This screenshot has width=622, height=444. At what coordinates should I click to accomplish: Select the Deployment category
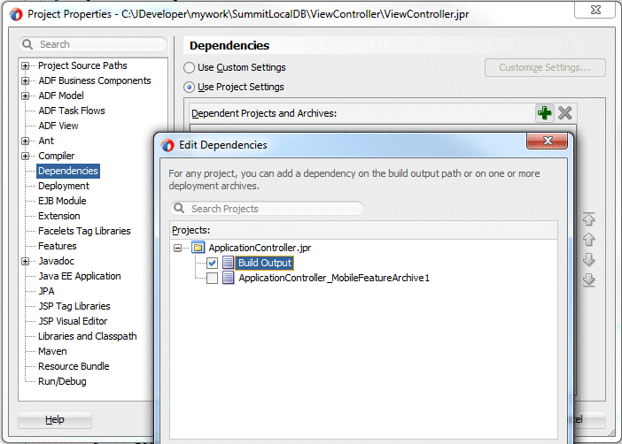[64, 186]
